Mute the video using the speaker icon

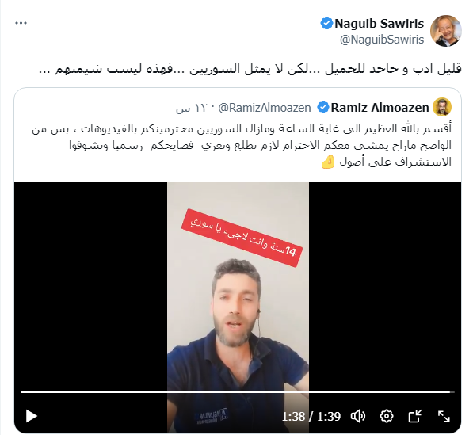click(358, 416)
